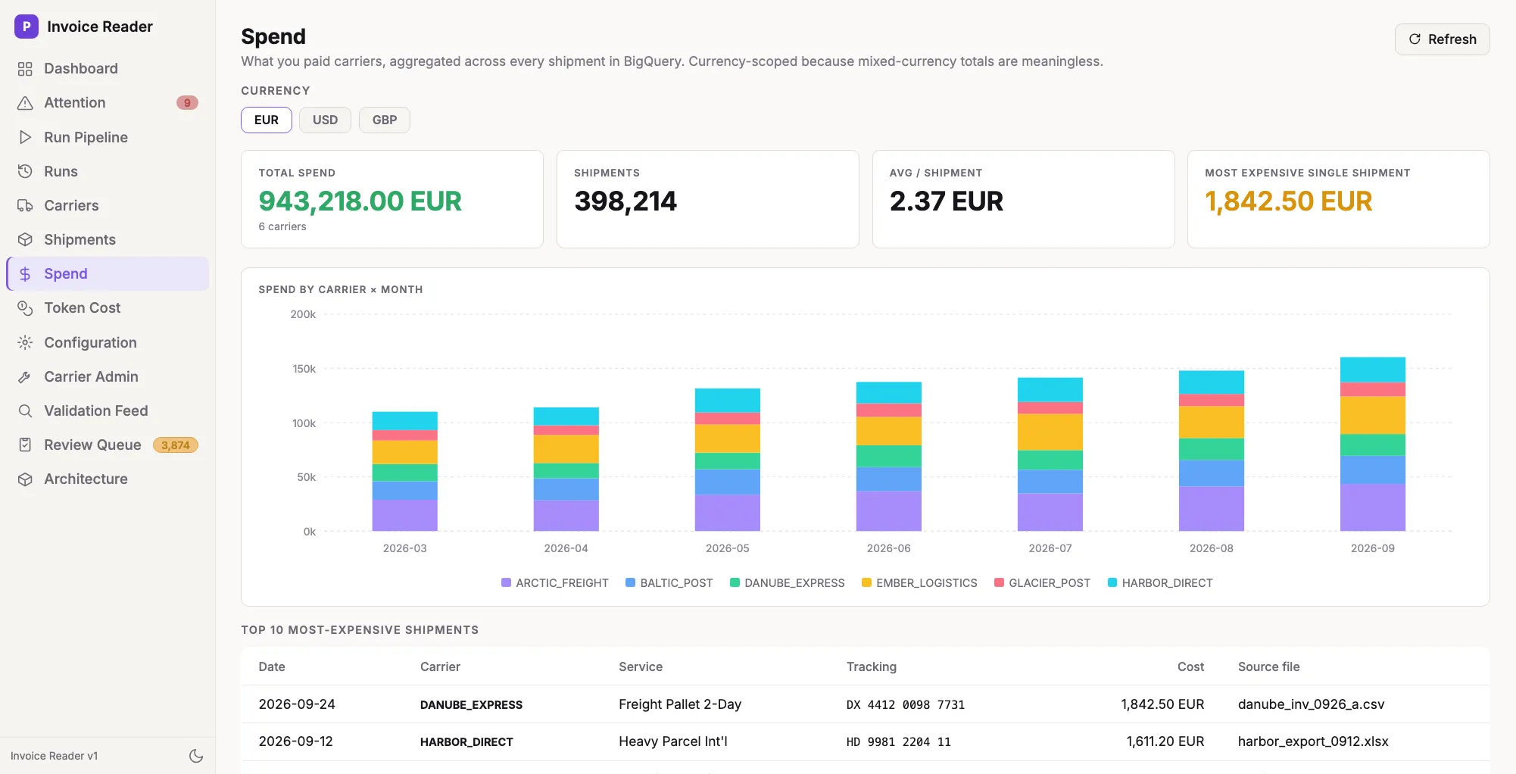This screenshot has width=1516, height=774.
Task: Click the Attention warning triangle icon
Action: (25, 103)
